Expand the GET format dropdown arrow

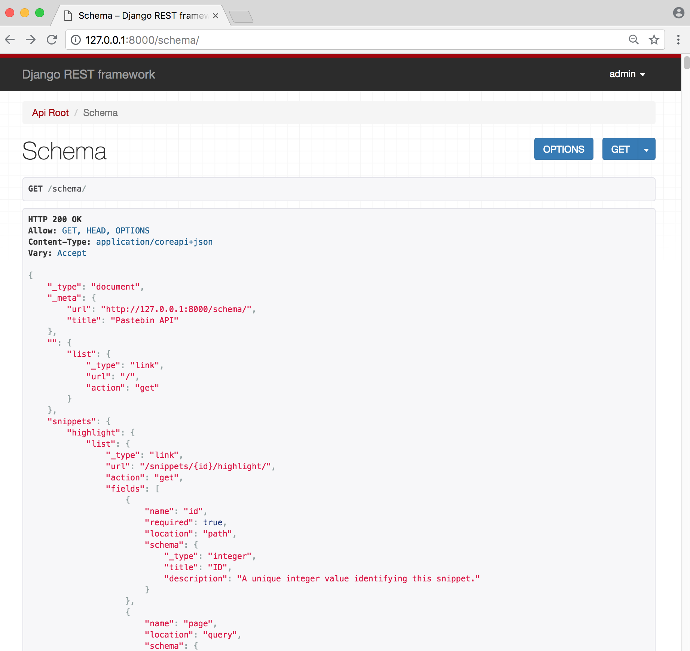pos(646,149)
